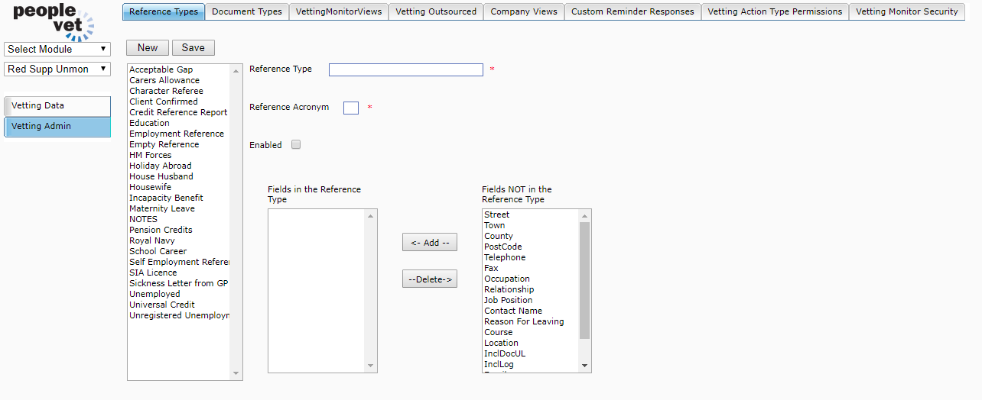Screen dimensions: 982x400
Task: Choose PostCode from Fields NOT list
Action: tap(502, 247)
